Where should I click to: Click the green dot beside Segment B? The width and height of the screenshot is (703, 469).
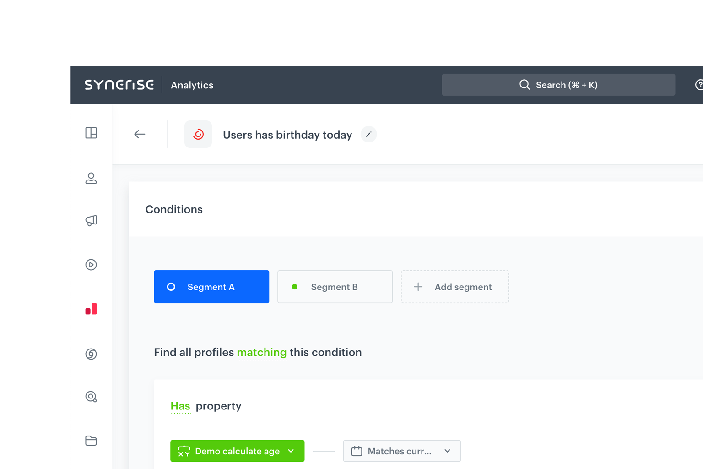coord(295,287)
